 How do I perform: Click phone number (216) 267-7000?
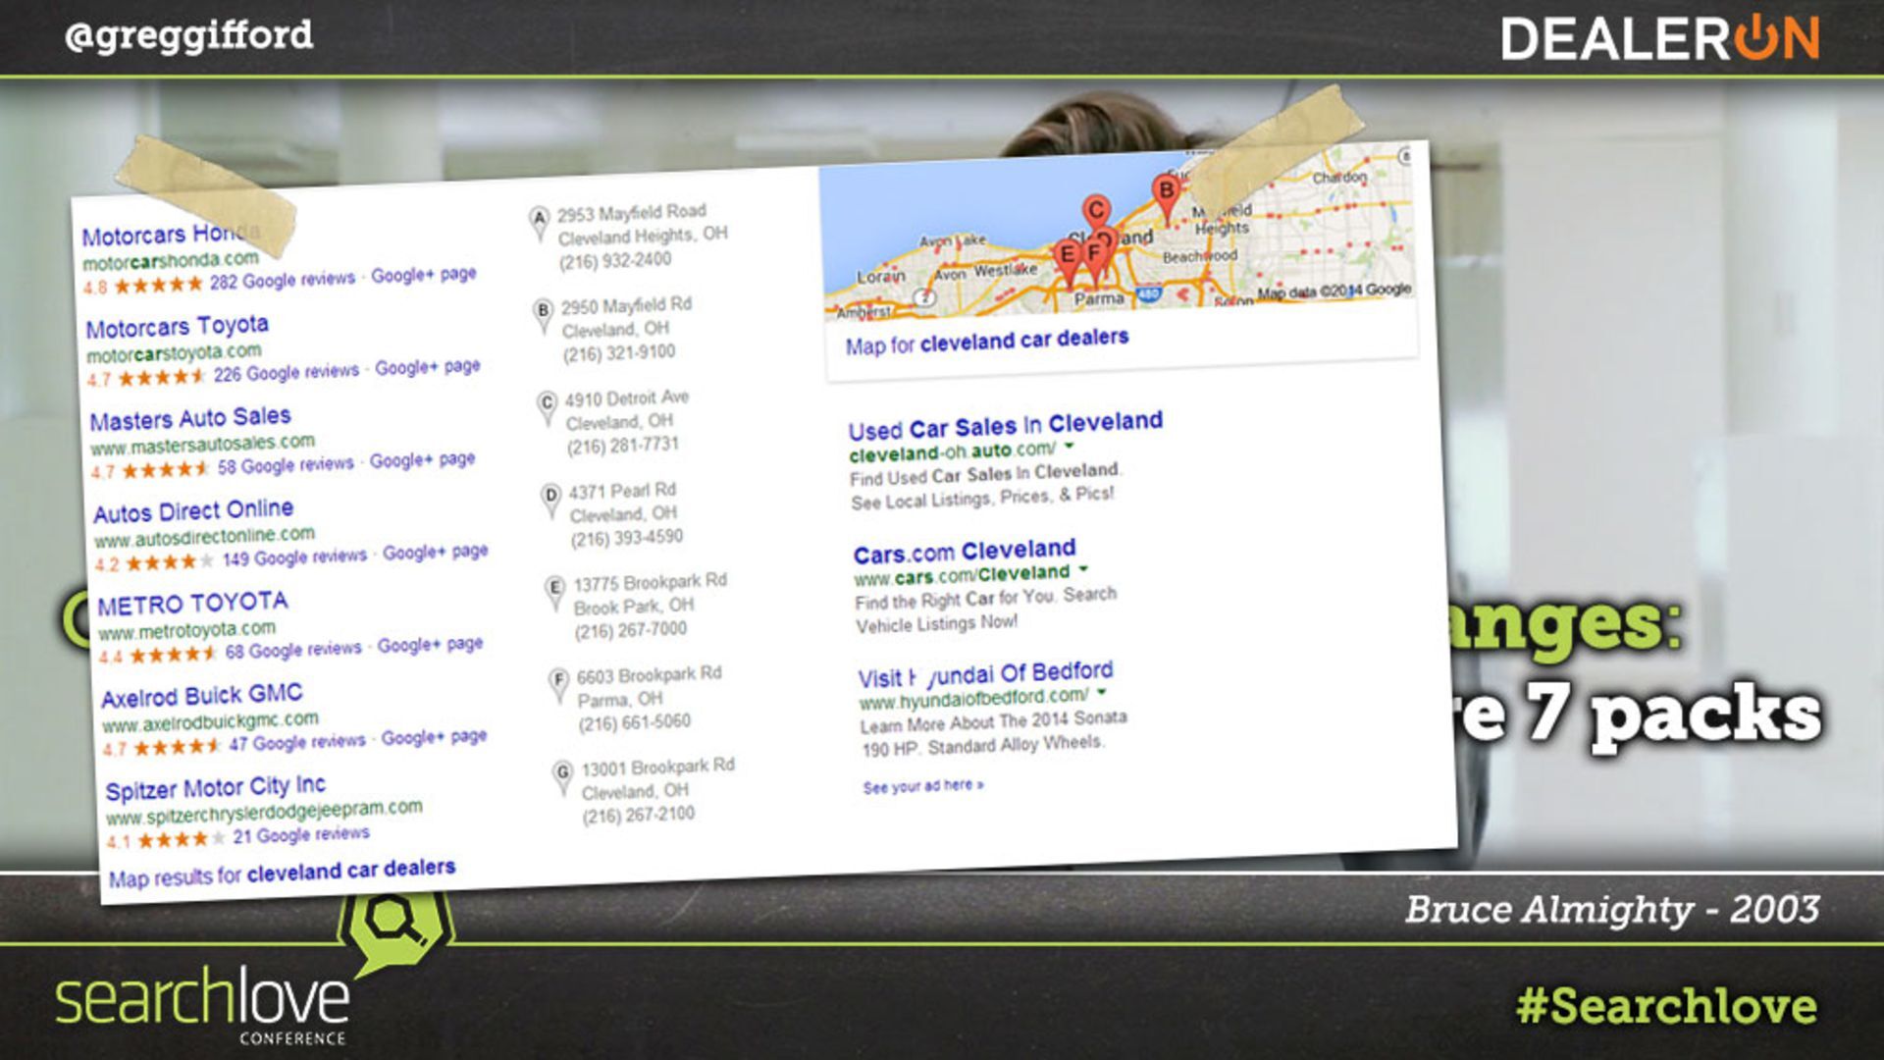pos(631,630)
